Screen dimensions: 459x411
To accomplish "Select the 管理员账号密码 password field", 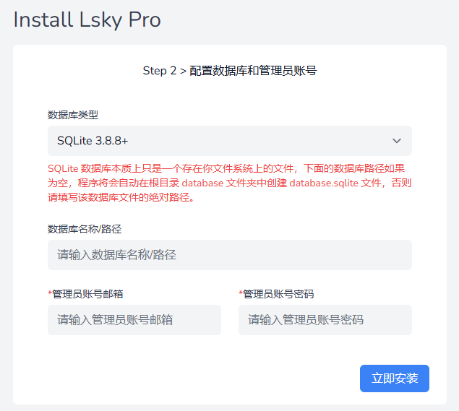I will [325, 320].
